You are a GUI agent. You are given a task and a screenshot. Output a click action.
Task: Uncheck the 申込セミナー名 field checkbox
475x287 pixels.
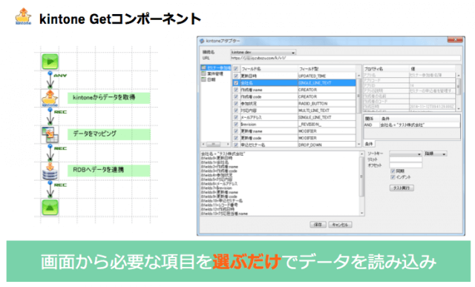coord(236,145)
